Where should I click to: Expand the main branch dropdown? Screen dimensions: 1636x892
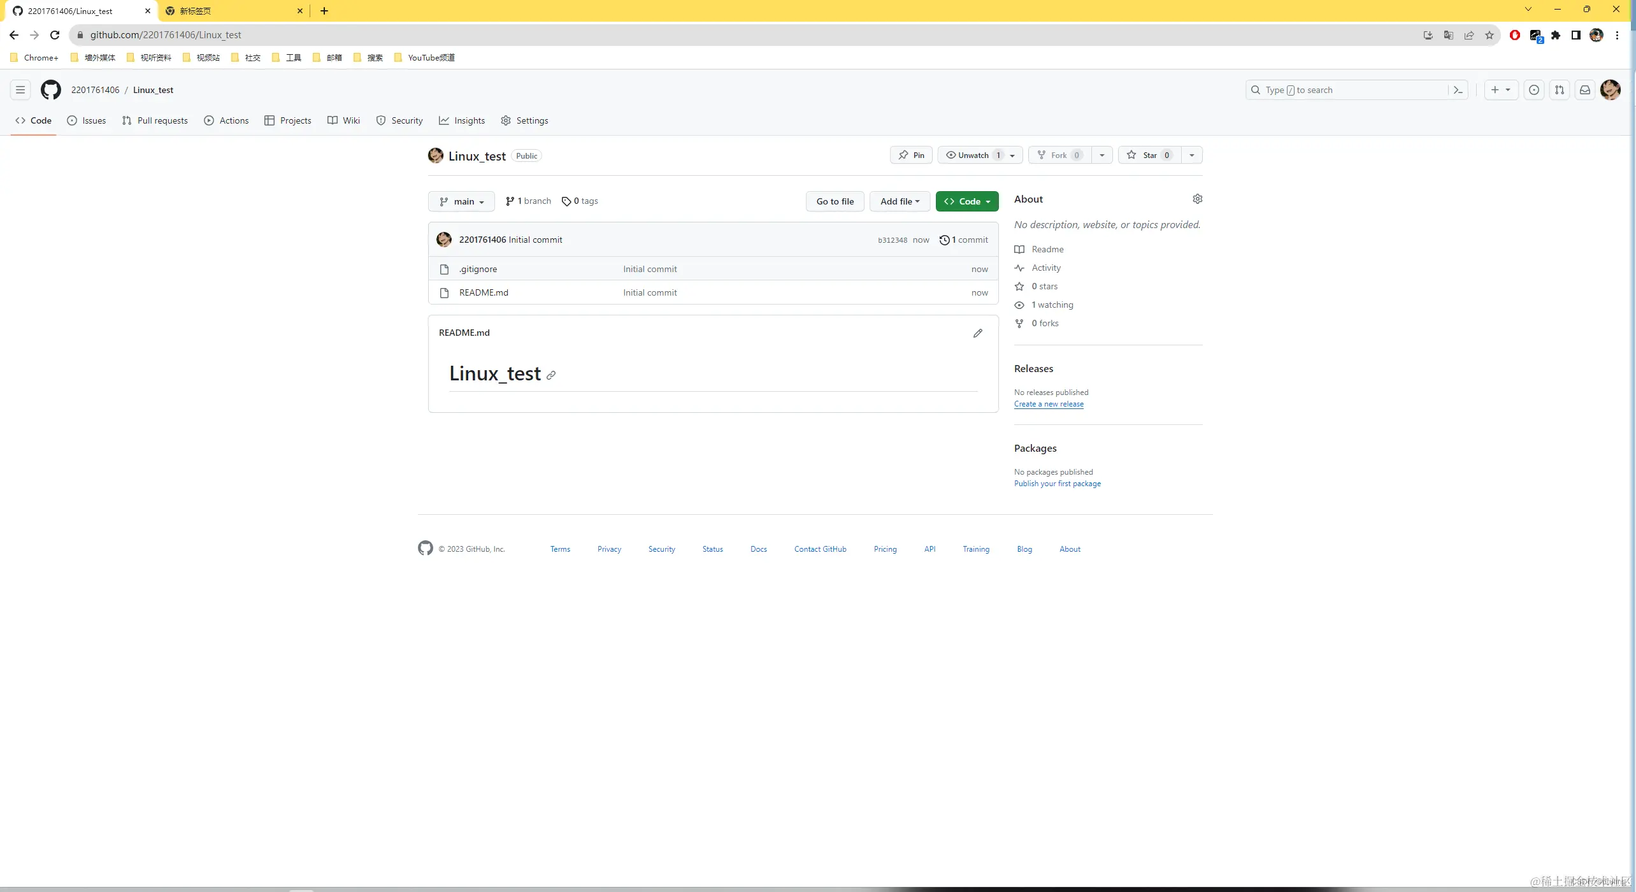[x=461, y=201]
